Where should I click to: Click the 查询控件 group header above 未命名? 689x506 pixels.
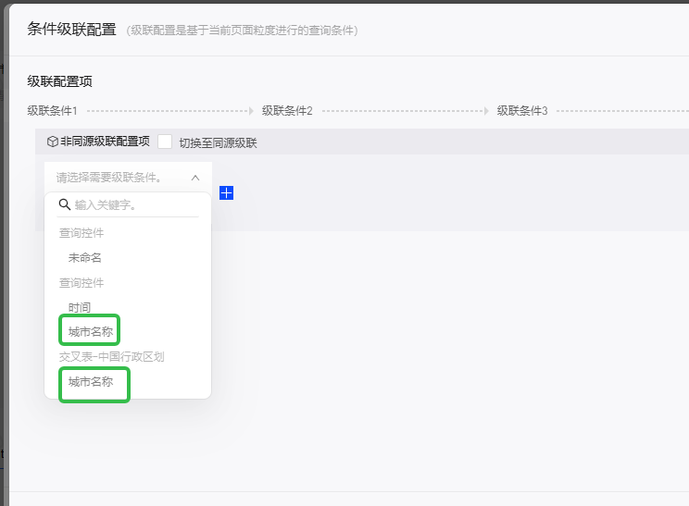click(81, 233)
